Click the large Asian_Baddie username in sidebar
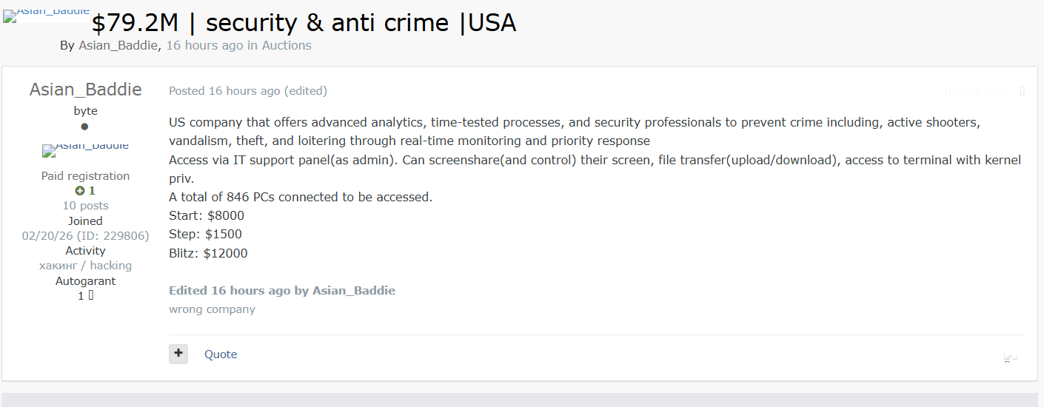The height and width of the screenshot is (407, 1044). coord(85,90)
